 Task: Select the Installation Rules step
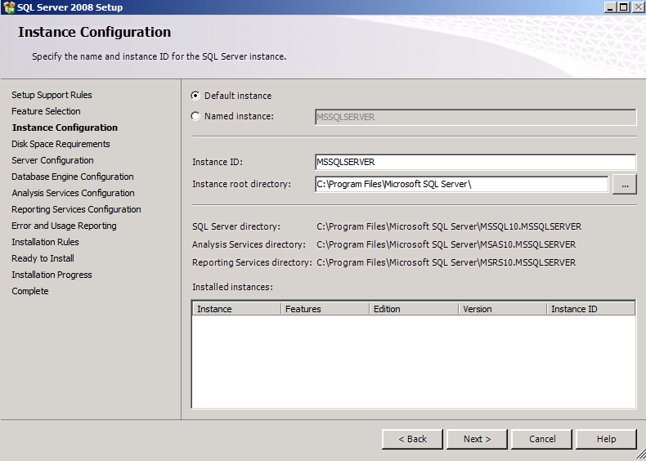pyautogui.click(x=45, y=242)
